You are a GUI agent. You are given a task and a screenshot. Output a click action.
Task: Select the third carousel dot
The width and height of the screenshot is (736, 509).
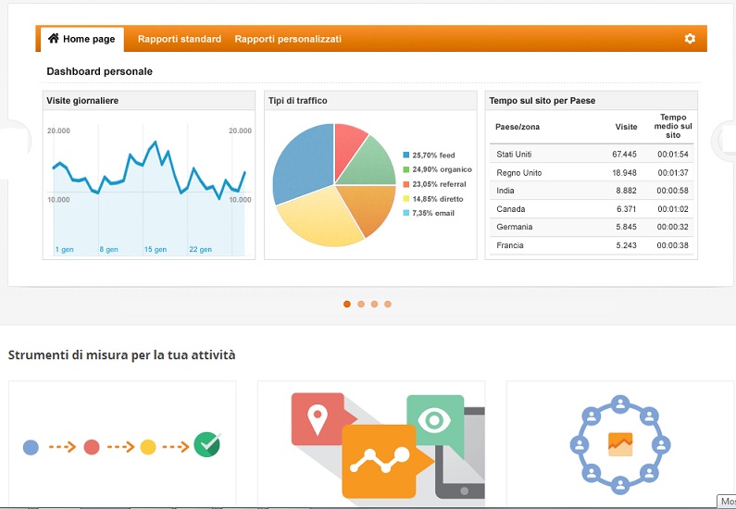click(374, 304)
